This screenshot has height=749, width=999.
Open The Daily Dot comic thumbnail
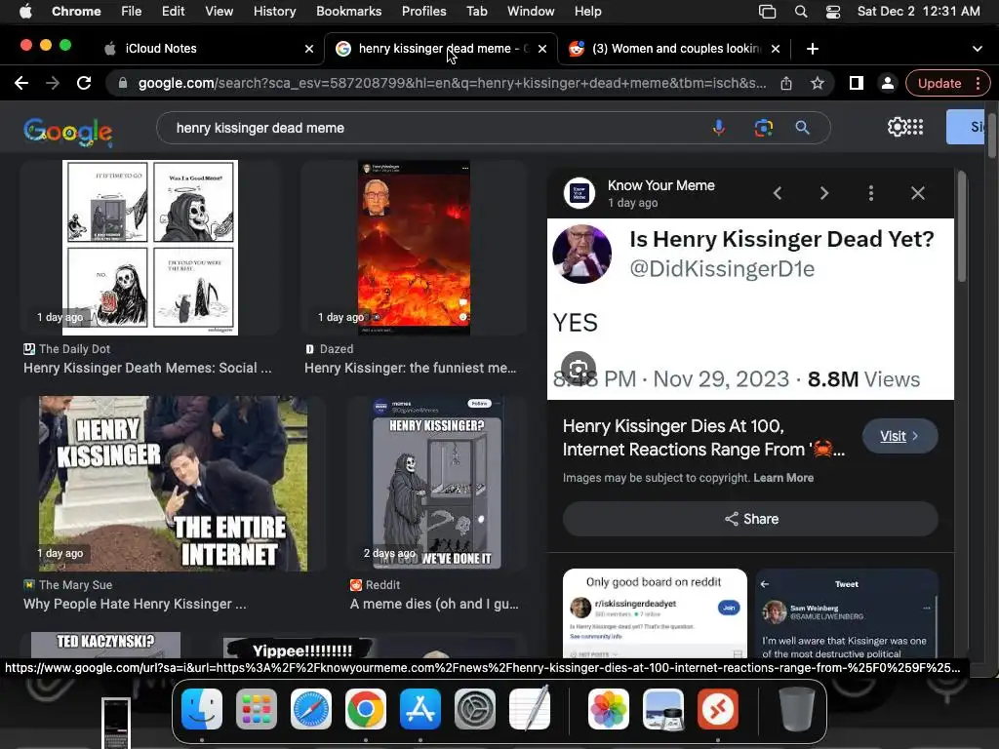tap(149, 248)
